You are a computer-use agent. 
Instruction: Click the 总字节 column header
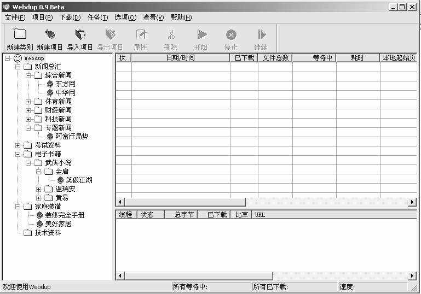[181, 215]
